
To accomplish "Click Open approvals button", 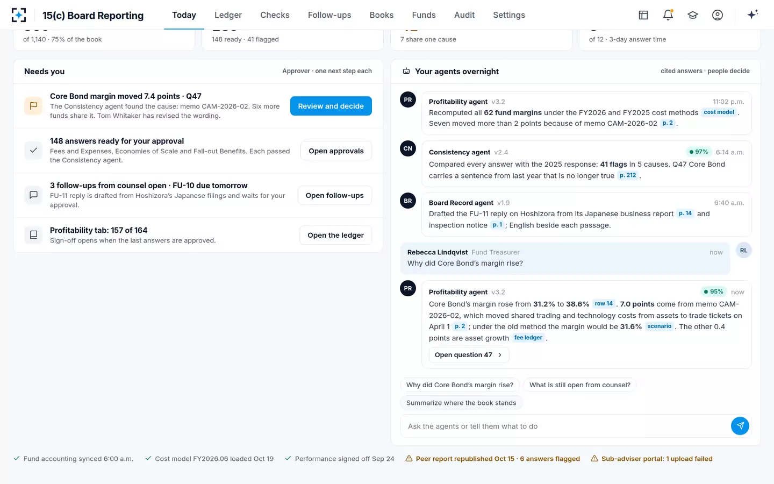I will point(336,151).
